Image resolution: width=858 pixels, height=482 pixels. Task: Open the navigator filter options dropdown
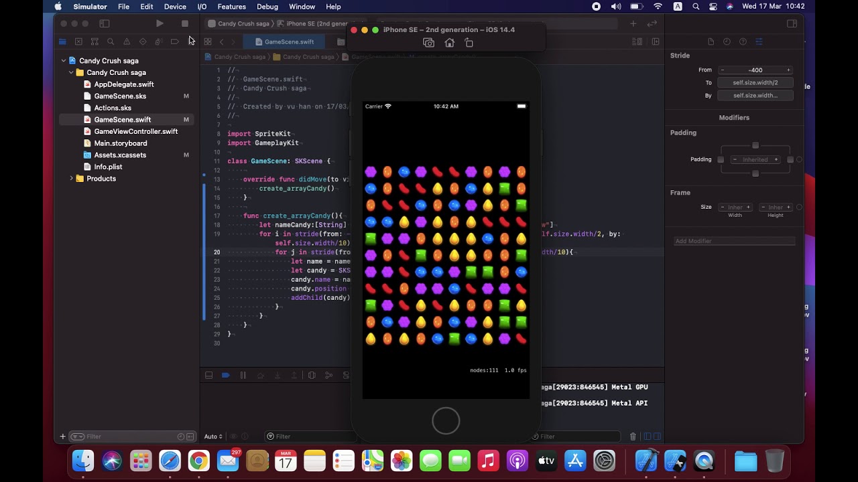[x=77, y=436]
